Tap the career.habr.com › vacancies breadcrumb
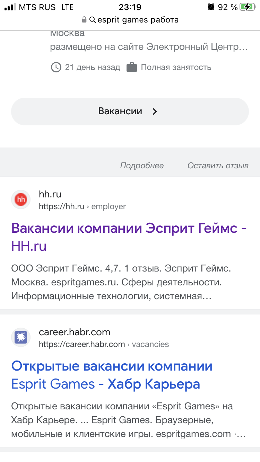The height and width of the screenshot is (462, 260). tap(104, 344)
